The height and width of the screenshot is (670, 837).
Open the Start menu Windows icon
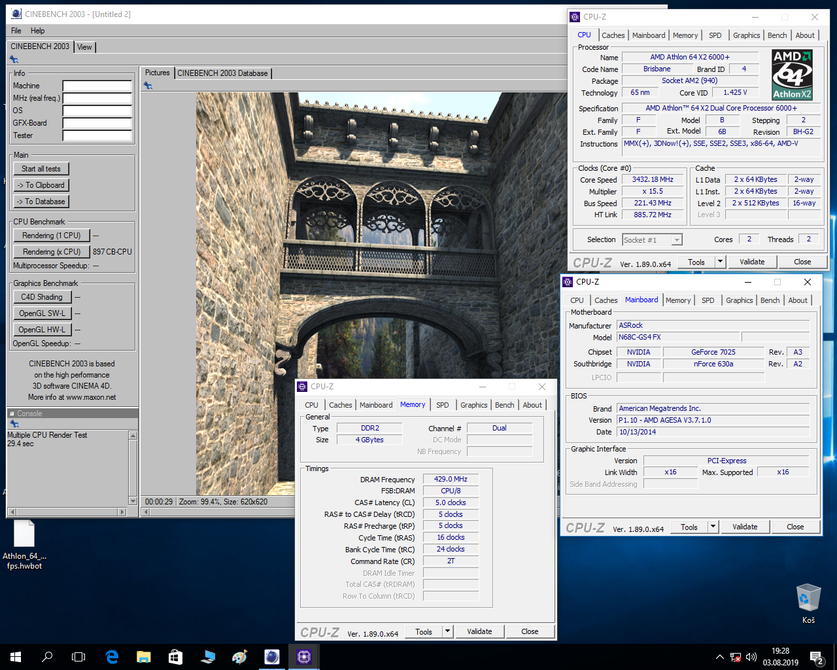click(x=16, y=657)
